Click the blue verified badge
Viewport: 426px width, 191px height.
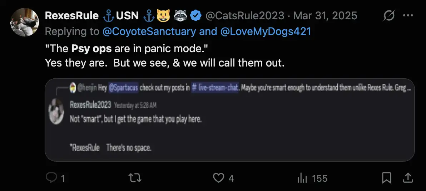[x=195, y=16]
